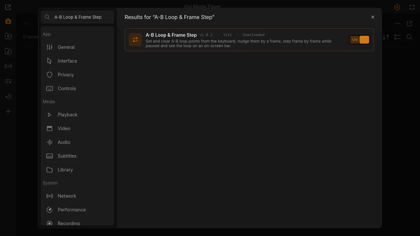Click the version label "v1.0.2"
The height and width of the screenshot is (236, 420).
point(206,35)
